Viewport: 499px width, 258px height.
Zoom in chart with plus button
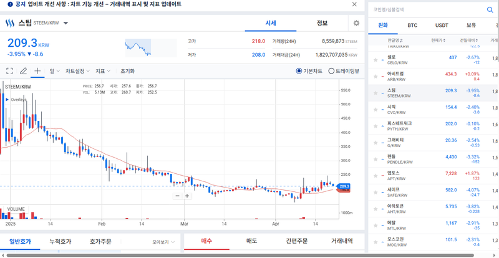(187, 196)
